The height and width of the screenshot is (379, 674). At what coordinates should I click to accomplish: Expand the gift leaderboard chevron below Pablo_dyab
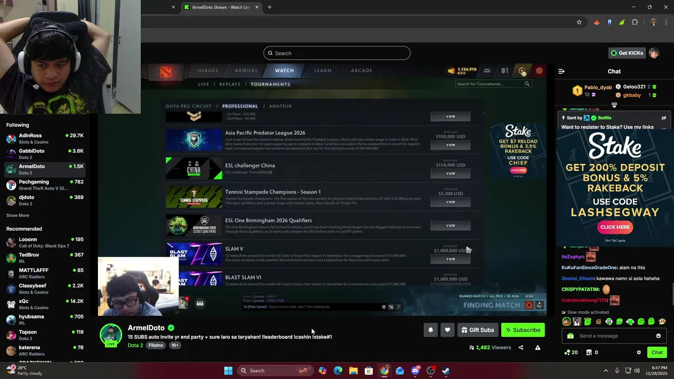614,105
